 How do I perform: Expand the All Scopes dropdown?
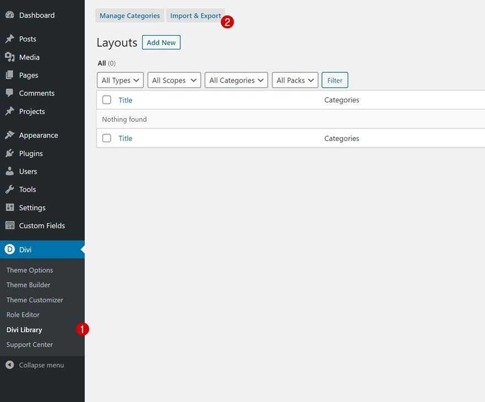(174, 80)
